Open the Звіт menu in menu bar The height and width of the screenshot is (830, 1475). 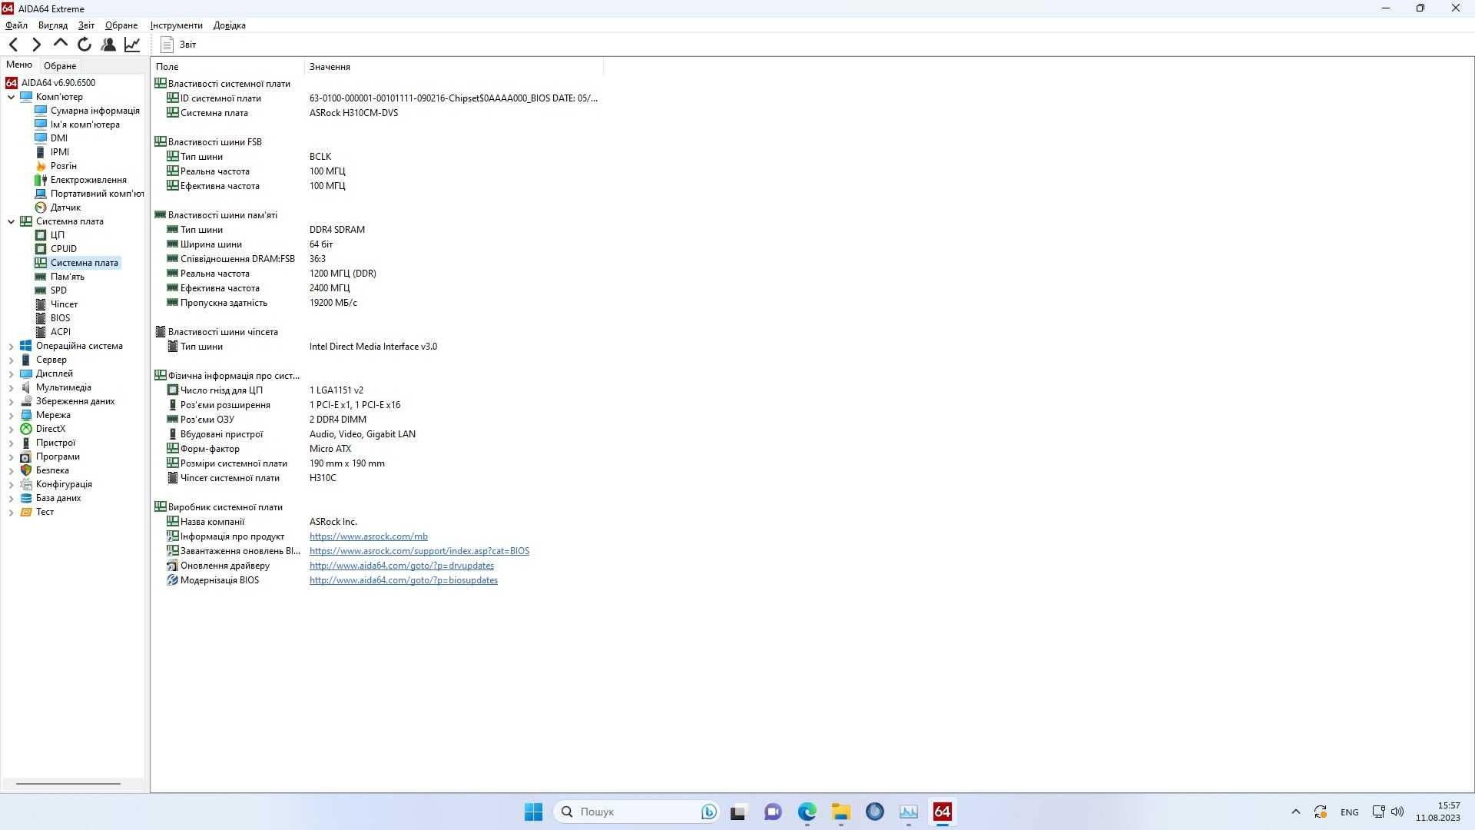[x=86, y=25]
